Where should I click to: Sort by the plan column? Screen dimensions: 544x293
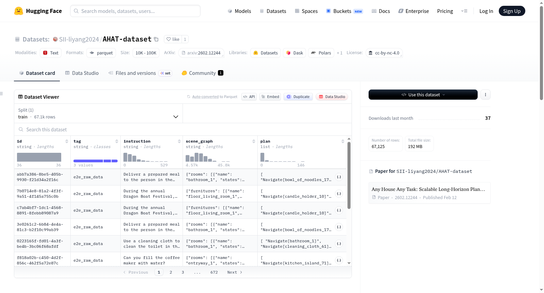[x=343, y=141]
